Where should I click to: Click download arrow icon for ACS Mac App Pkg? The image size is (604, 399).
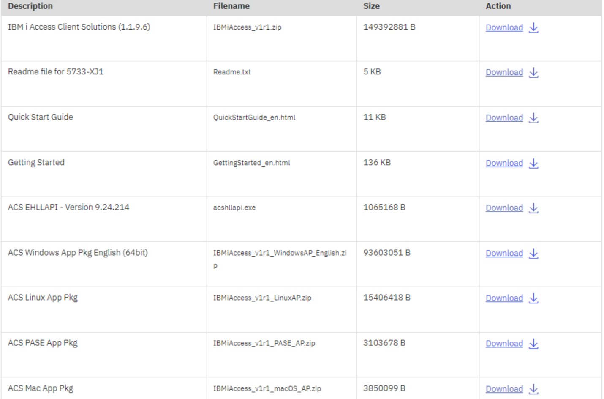tap(533, 389)
